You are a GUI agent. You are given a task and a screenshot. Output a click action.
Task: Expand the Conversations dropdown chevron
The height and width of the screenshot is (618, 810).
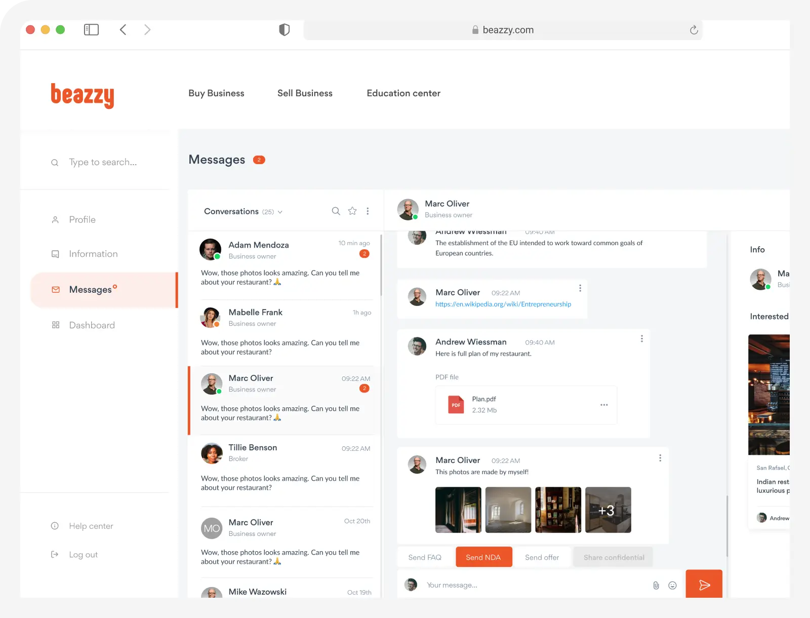pyautogui.click(x=280, y=212)
